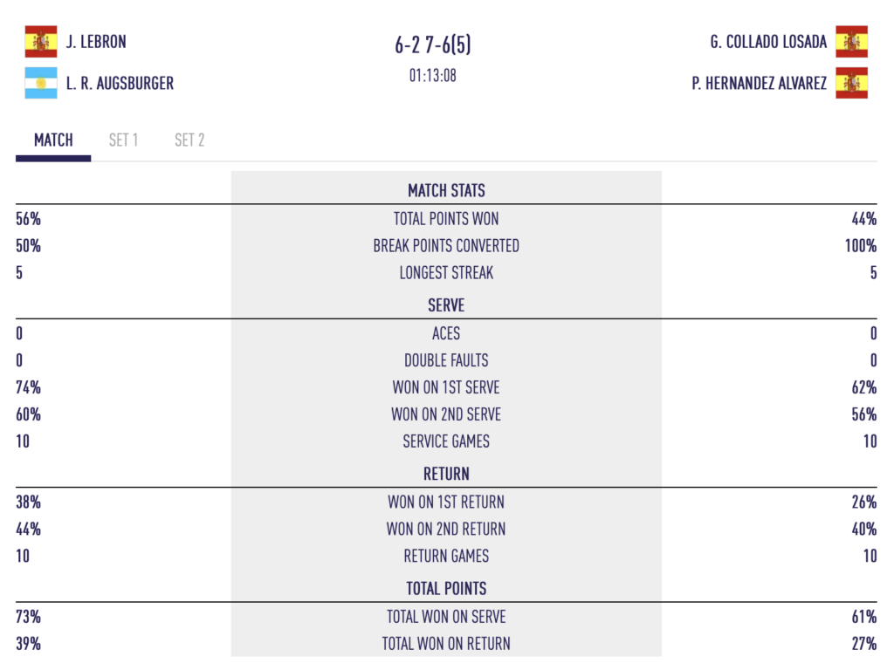Click the Spanish flag beside G. Collado Losada
Viewport: 894px width, 670px height.
pos(851,41)
